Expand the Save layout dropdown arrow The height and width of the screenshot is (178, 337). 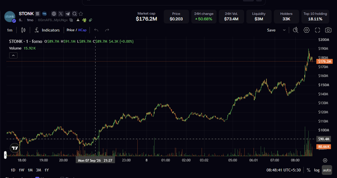click(x=284, y=30)
